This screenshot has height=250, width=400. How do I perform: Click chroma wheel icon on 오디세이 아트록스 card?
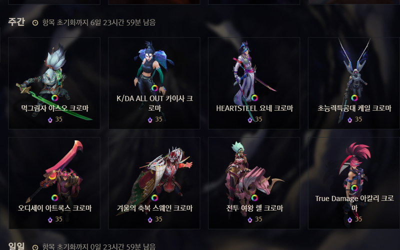point(54,198)
